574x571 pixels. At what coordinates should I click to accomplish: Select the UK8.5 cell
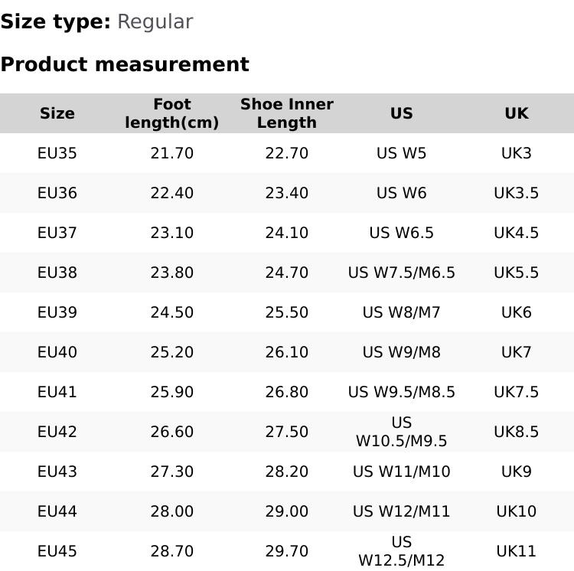point(516,432)
